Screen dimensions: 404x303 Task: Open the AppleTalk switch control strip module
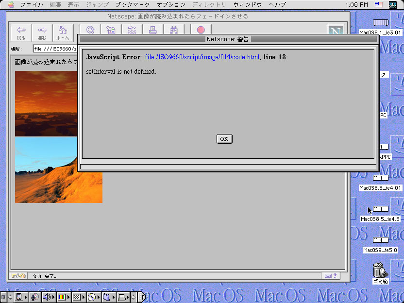(x=21, y=297)
